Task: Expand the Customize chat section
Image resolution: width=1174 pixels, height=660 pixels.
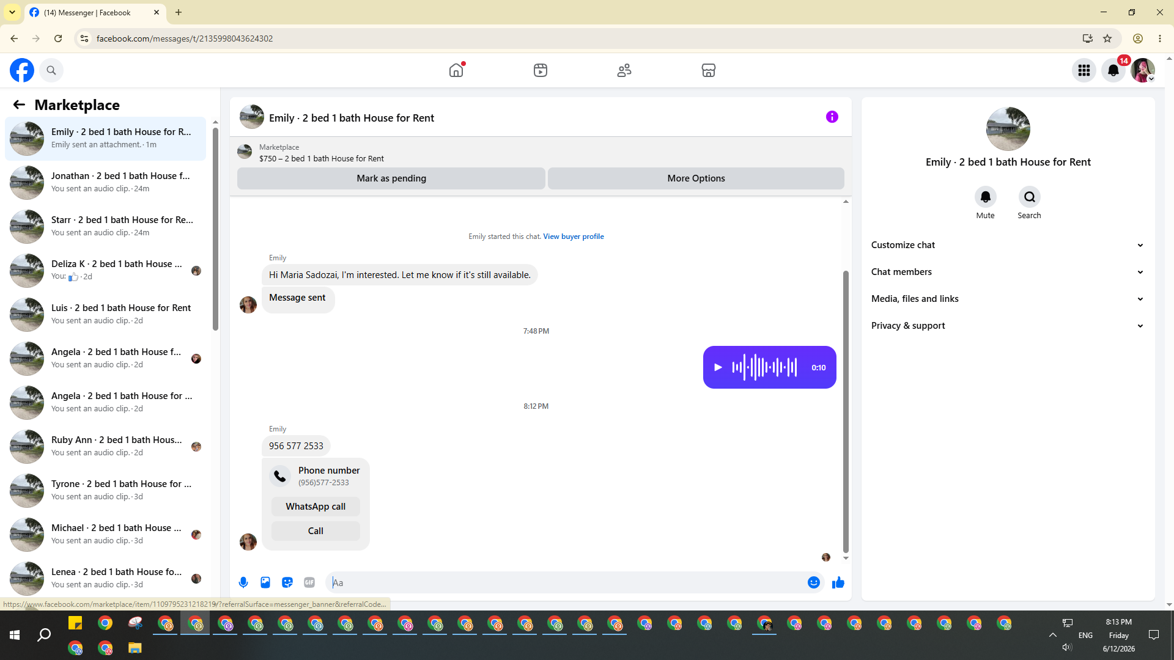Action: [x=1008, y=245]
